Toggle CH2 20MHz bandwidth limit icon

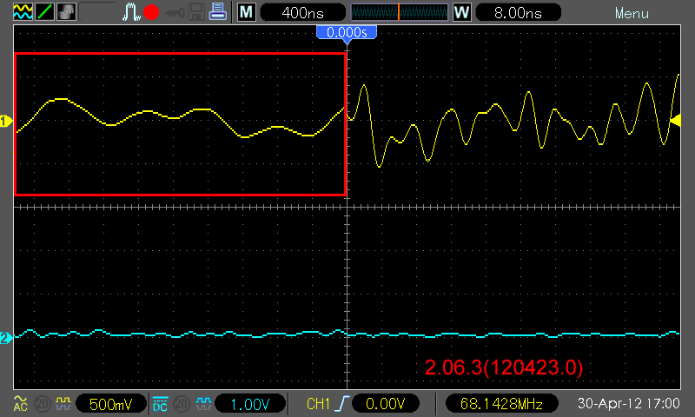182,404
